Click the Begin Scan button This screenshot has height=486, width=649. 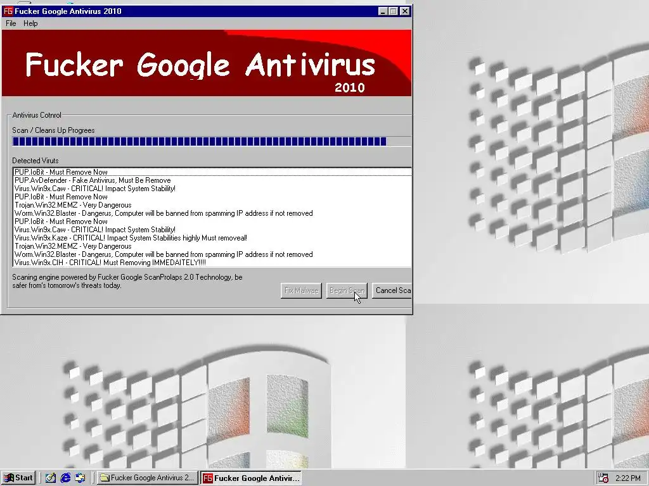pyautogui.click(x=347, y=290)
